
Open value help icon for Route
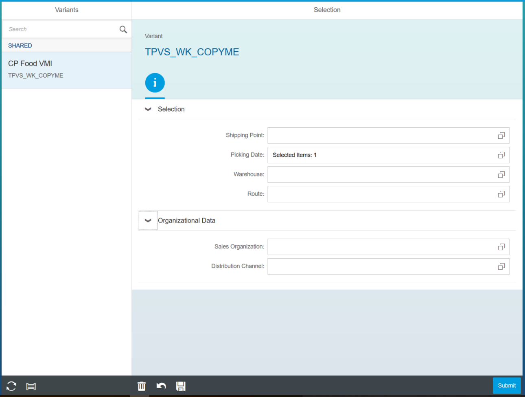point(501,194)
